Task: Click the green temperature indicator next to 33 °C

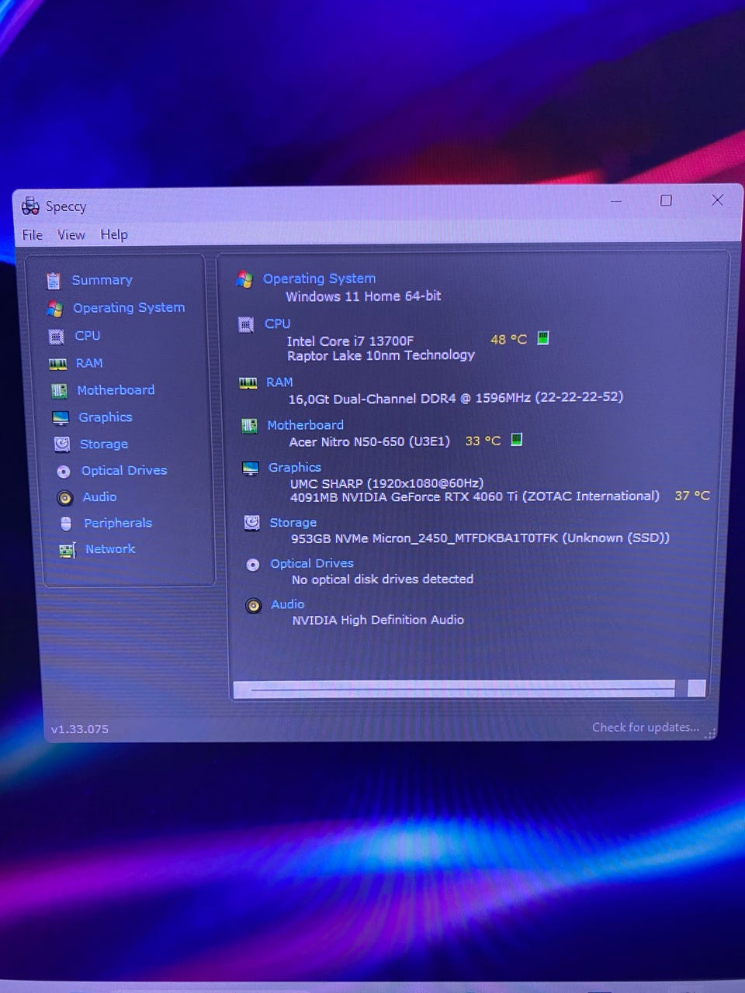Action: point(517,440)
